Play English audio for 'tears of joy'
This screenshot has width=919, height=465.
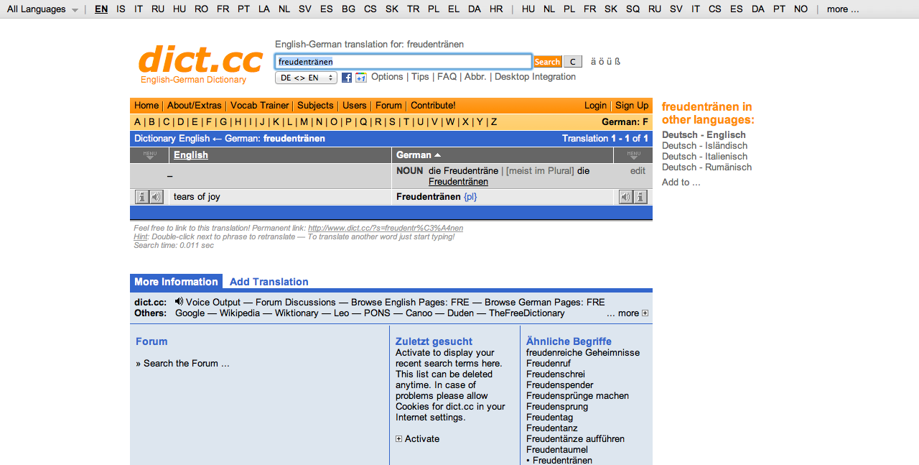156,197
